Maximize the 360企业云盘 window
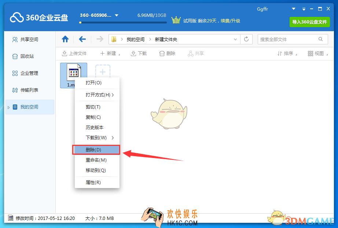 pos(320,9)
